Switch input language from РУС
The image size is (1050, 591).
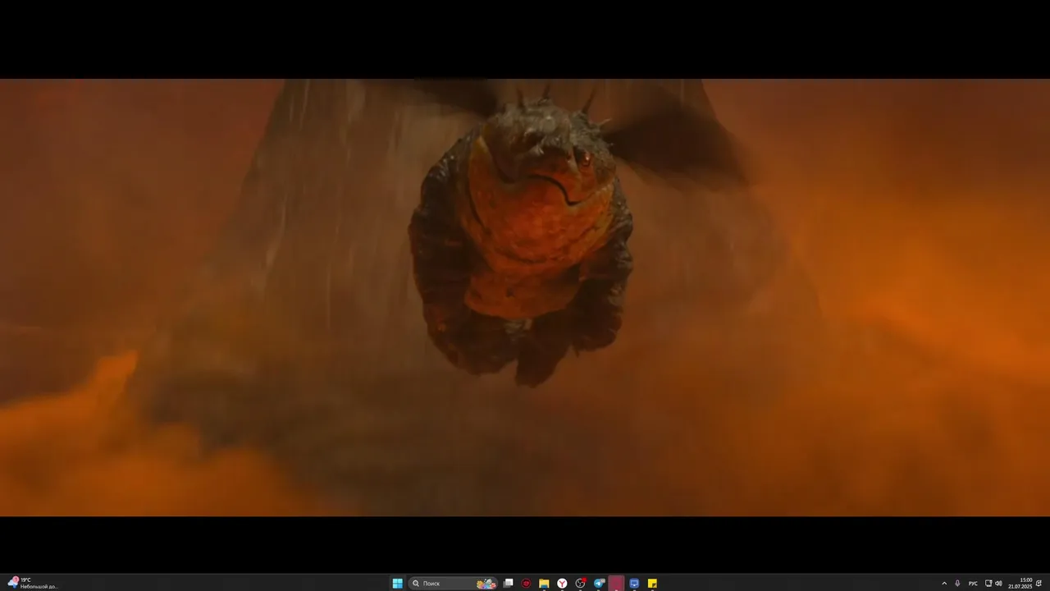[973, 584]
